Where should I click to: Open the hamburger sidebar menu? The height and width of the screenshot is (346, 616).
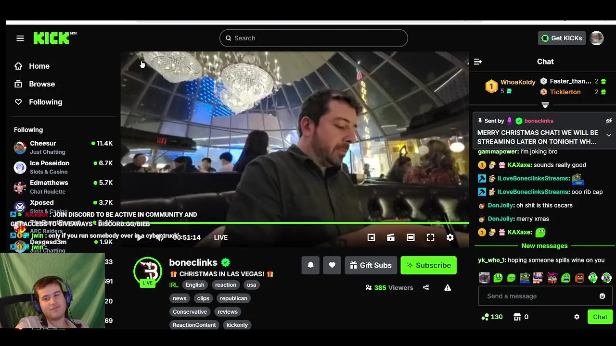(20, 38)
